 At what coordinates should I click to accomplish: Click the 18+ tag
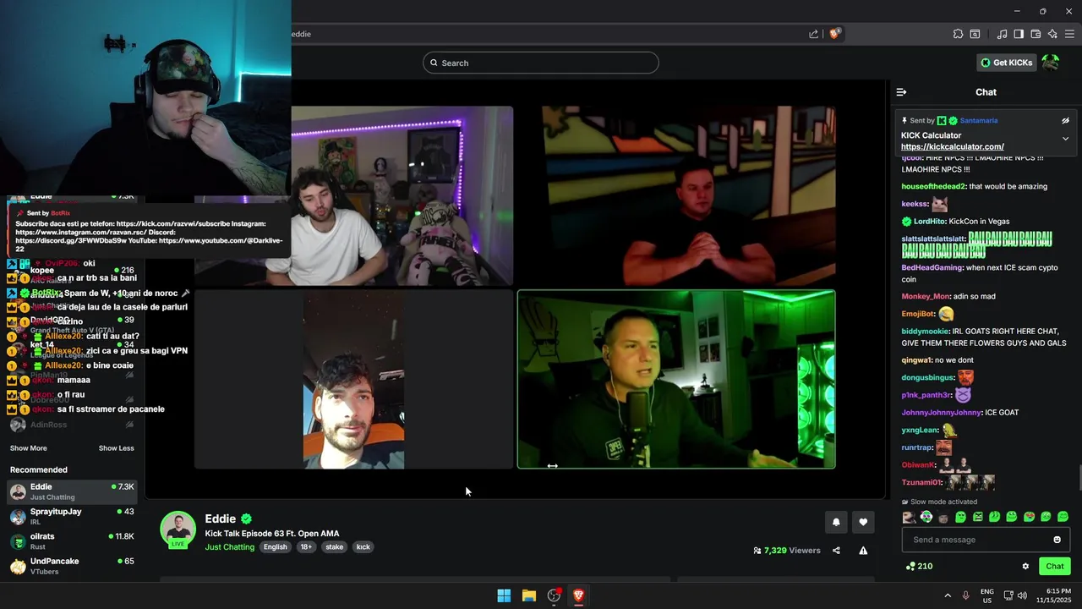[306, 547]
